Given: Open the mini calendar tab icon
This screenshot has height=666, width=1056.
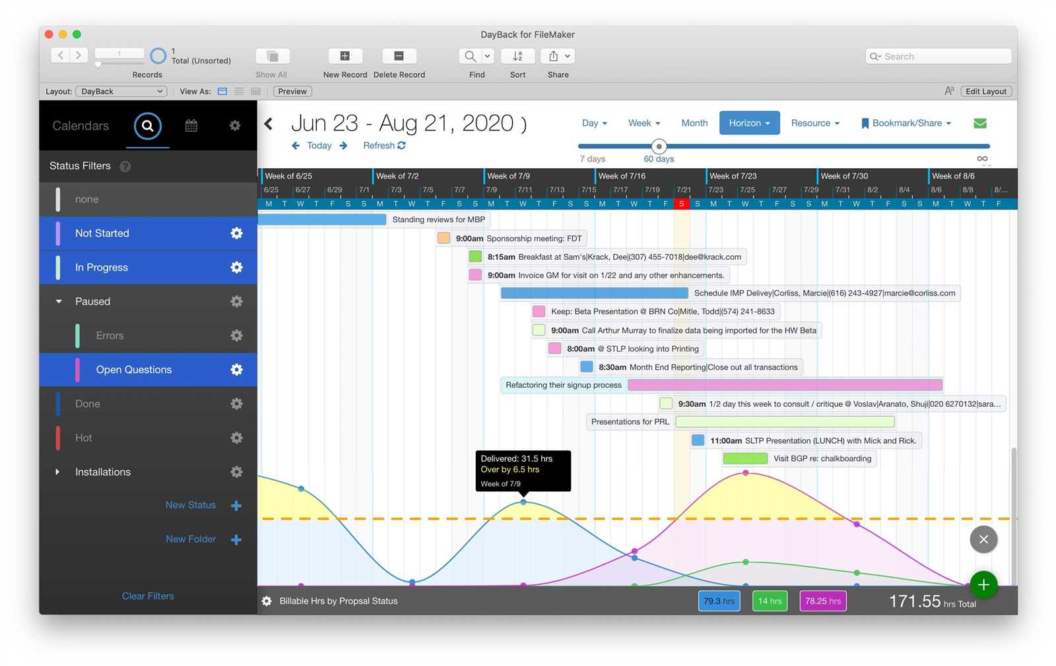Looking at the screenshot, I should 191,125.
